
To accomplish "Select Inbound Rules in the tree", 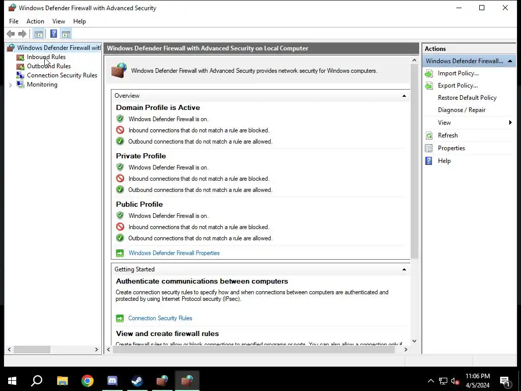I will (46, 57).
